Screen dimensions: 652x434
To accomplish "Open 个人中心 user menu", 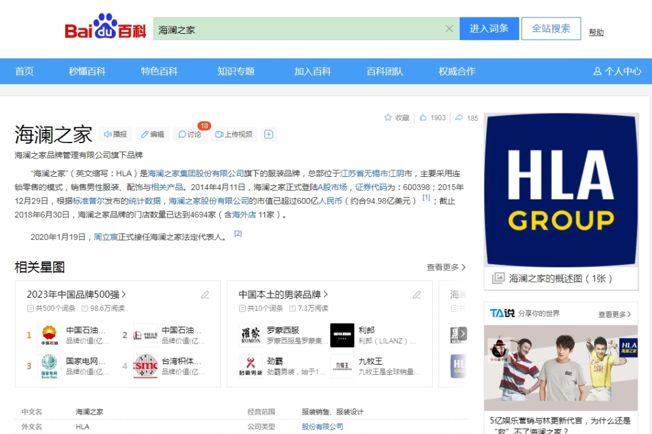I will (x=617, y=71).
